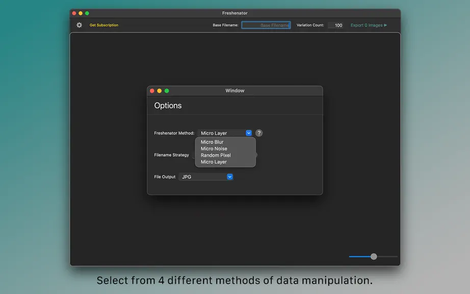Click the Variation Count field showing 100
The image size is (470, 294).
[x=335, y=25]
